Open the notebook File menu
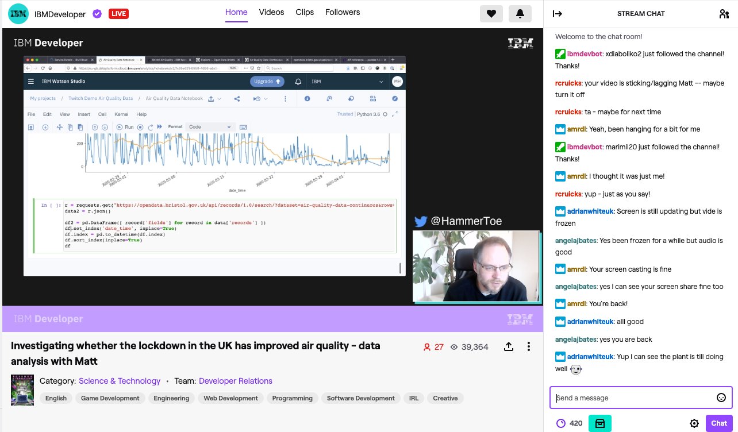Image resolution: width=738 pixels, height=432 pixels. point(32,114)
